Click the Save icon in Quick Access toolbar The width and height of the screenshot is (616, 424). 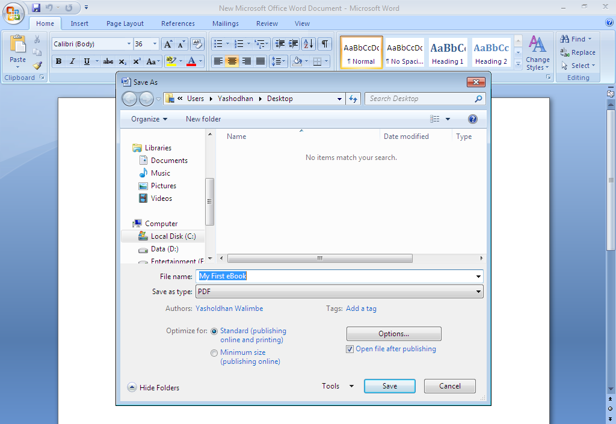point(36,8)
